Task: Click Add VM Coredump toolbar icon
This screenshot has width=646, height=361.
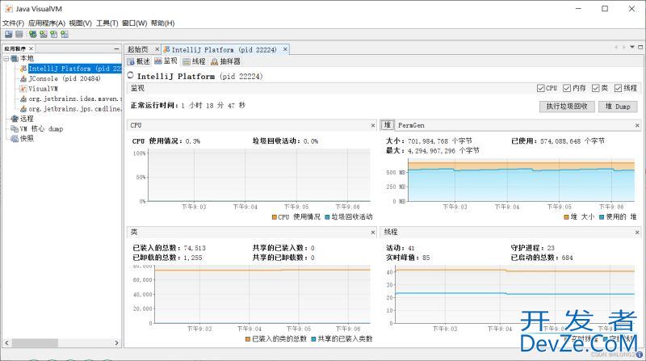Action: (53, 35)
